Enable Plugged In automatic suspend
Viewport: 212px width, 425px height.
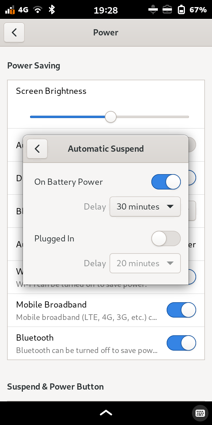166,238
